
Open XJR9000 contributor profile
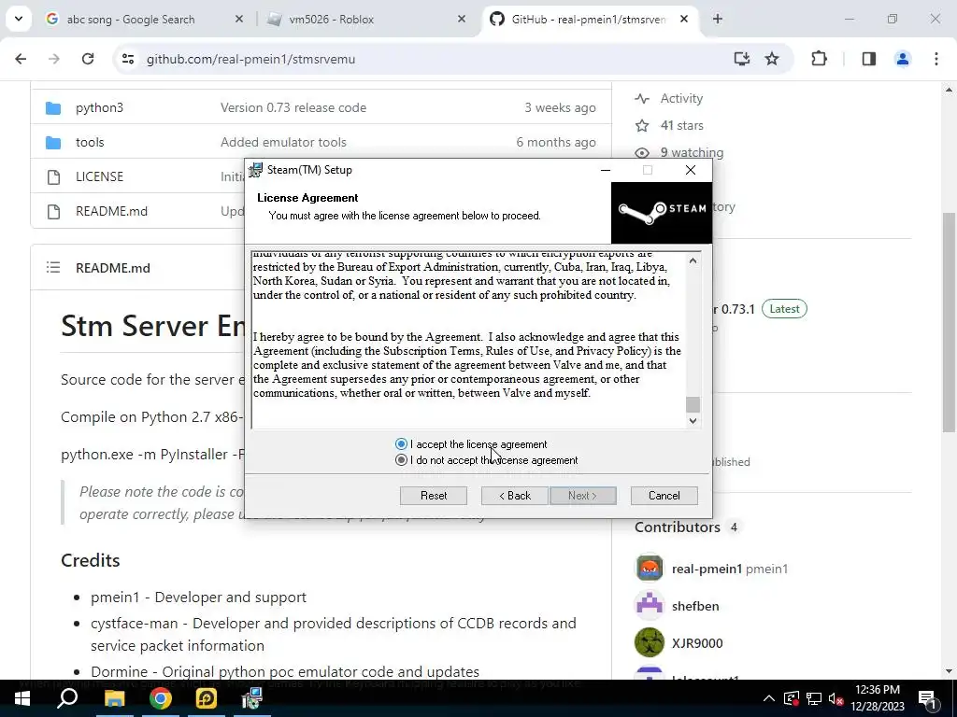pyautogui.click(x=697, y=643)
